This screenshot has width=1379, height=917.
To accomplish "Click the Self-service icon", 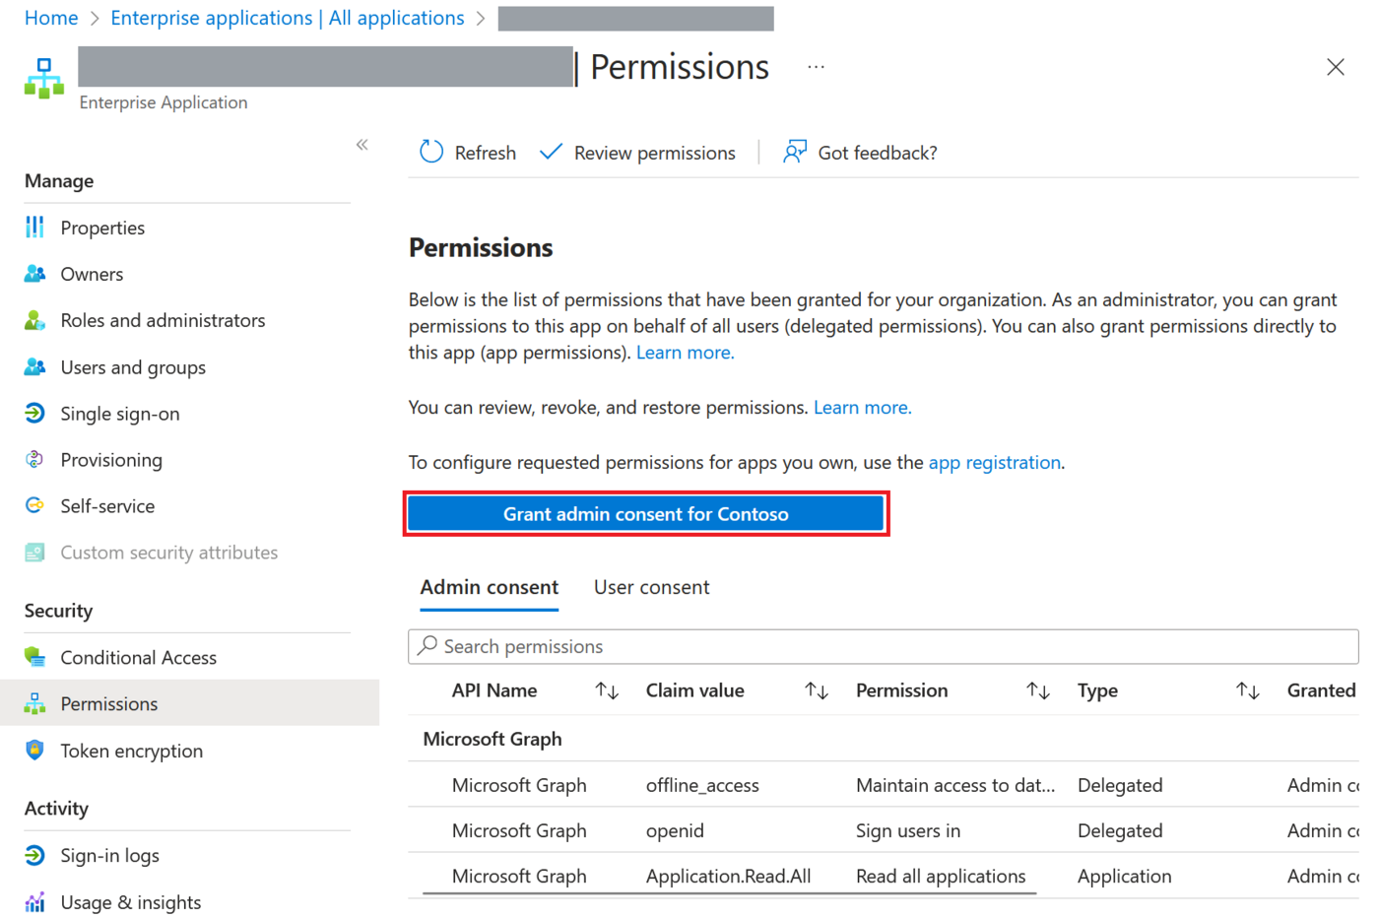I will (35, 506).
